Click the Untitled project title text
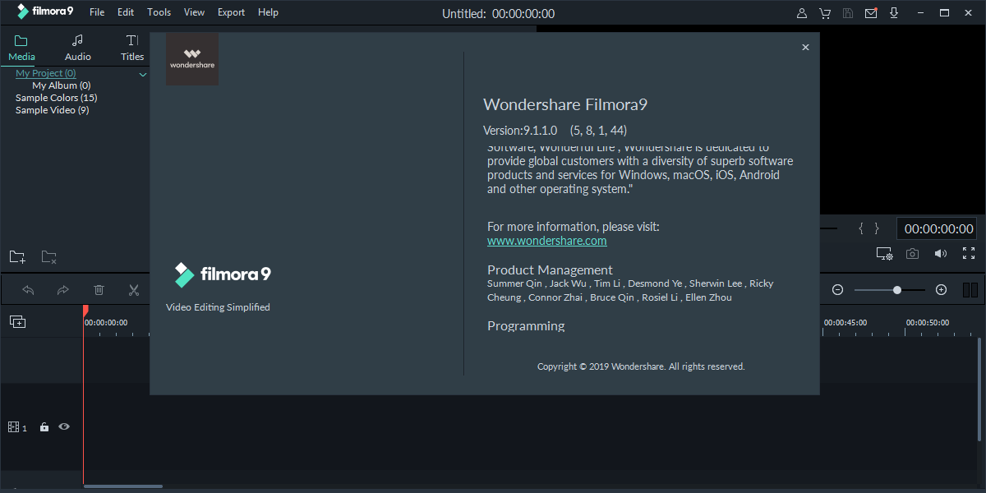Screen dimensions: 986x493 tap(464, 13)
